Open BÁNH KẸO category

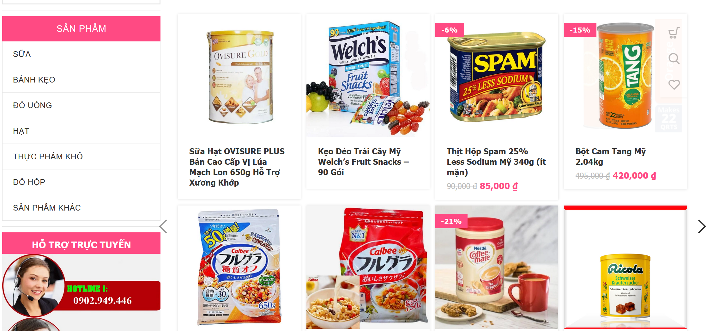tap(81, 80)
